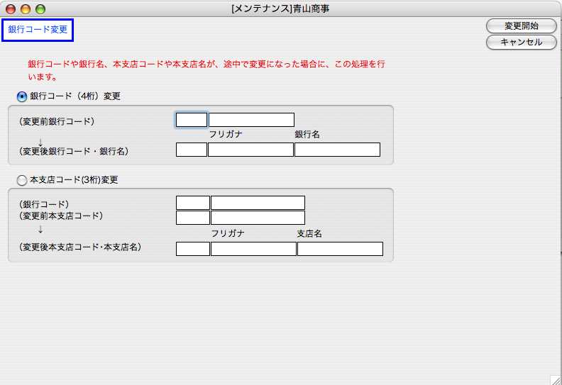
Task: Click the 変更前本支店コード code field
Action: 193,218
